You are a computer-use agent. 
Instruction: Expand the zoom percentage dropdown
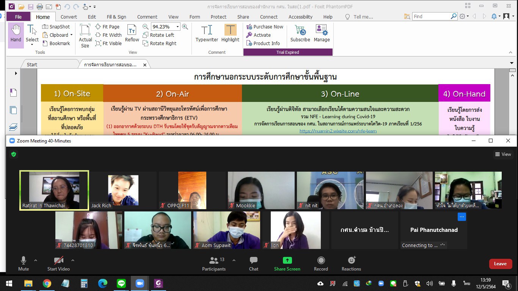point(177,27)
